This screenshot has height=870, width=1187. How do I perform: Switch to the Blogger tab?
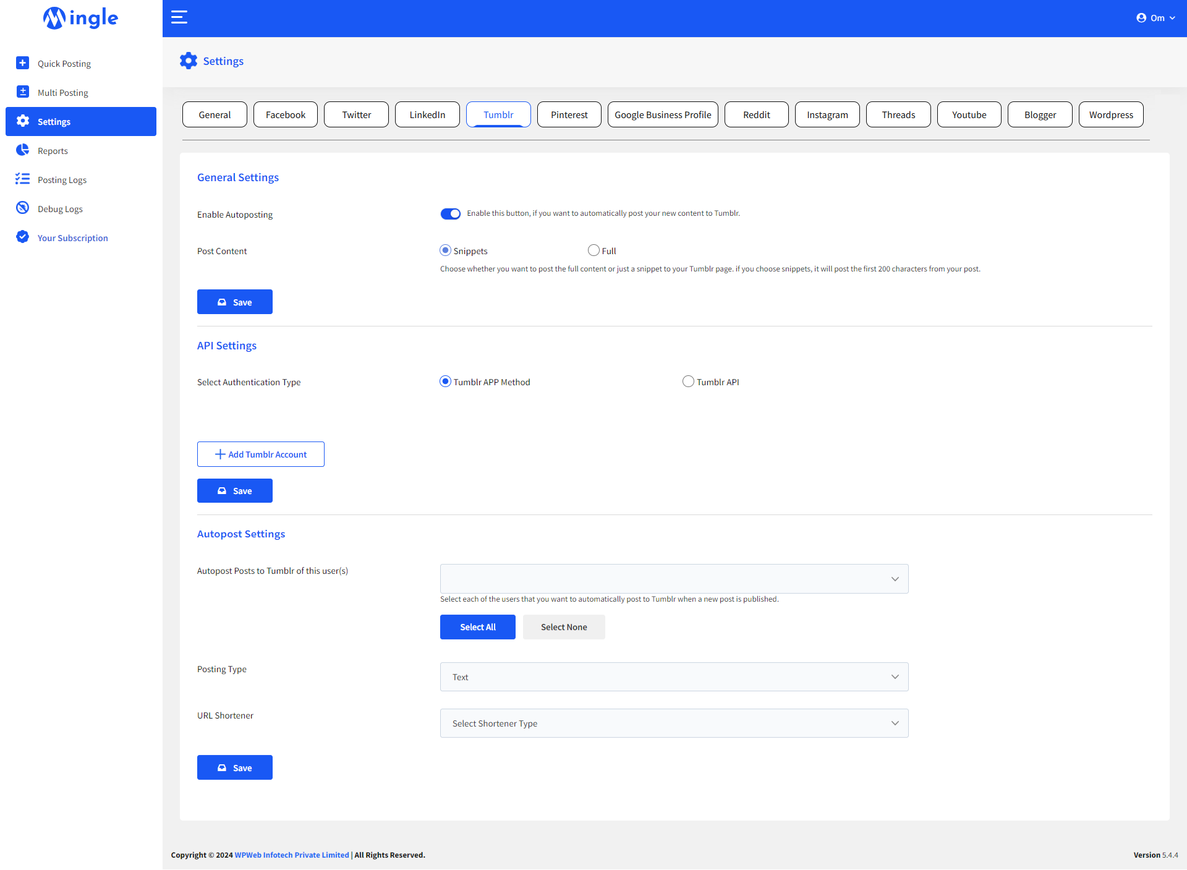click(1040, 114)
